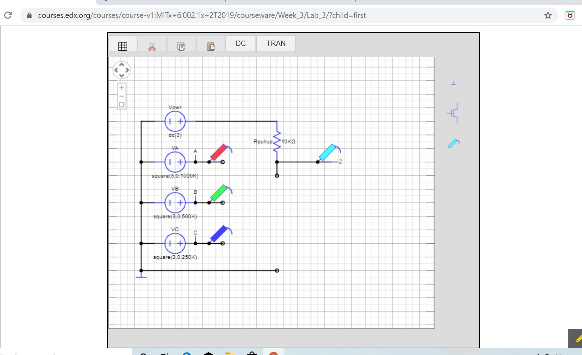The width and height of the screenshot is (582, 355).
Task: Run the DC analysis
Action: [241, 43]
